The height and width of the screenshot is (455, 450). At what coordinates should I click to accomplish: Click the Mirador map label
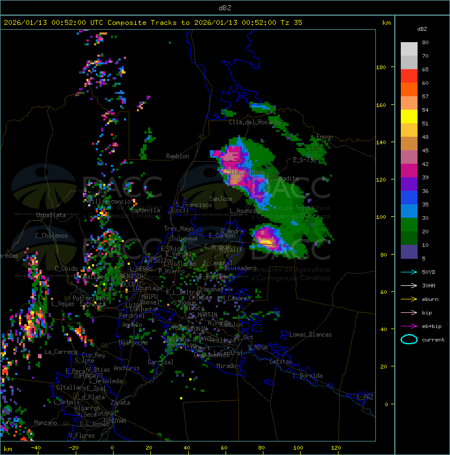coord(228,366)
